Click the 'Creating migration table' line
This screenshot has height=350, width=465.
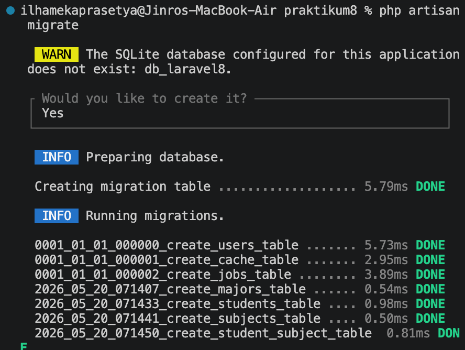[x=123, y=187]
